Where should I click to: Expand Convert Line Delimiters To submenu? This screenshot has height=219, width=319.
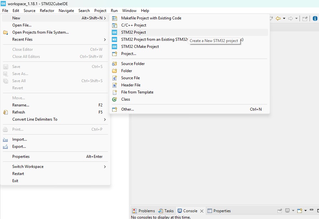coord(55,119)
